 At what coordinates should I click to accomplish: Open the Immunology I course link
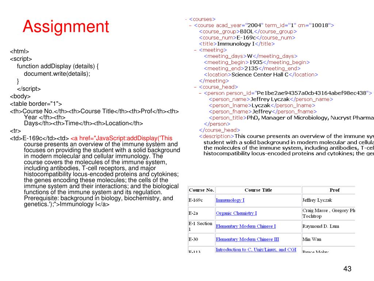point(230,200)
